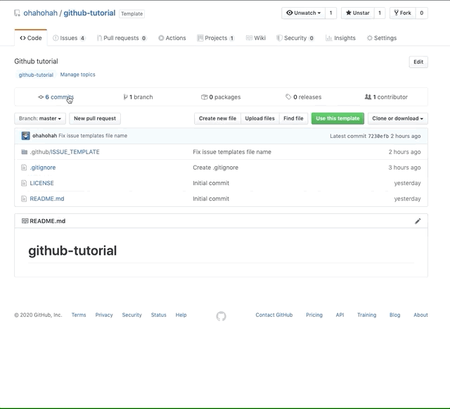Expand the Clone or download menu
Viewport: 450px width, 409px height.
click(x=397, y=118)
